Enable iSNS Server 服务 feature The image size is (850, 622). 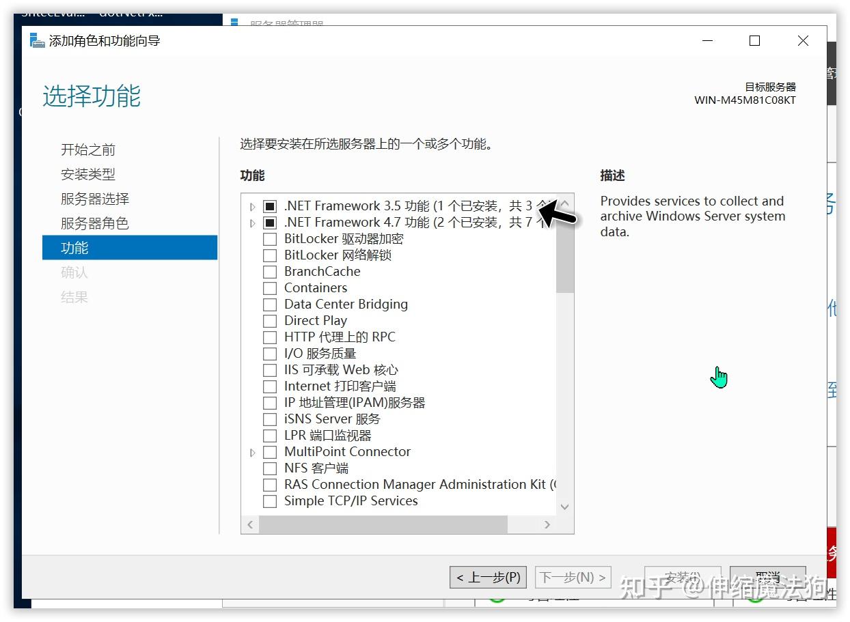[x=270, y=419]
